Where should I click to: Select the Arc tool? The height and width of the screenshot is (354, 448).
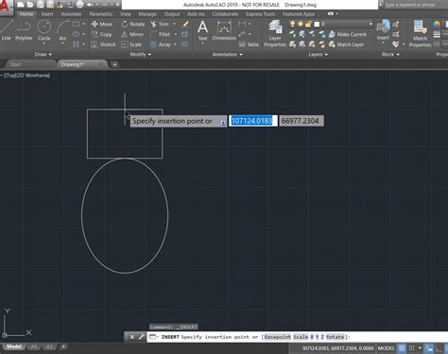(x=62, y=30)
